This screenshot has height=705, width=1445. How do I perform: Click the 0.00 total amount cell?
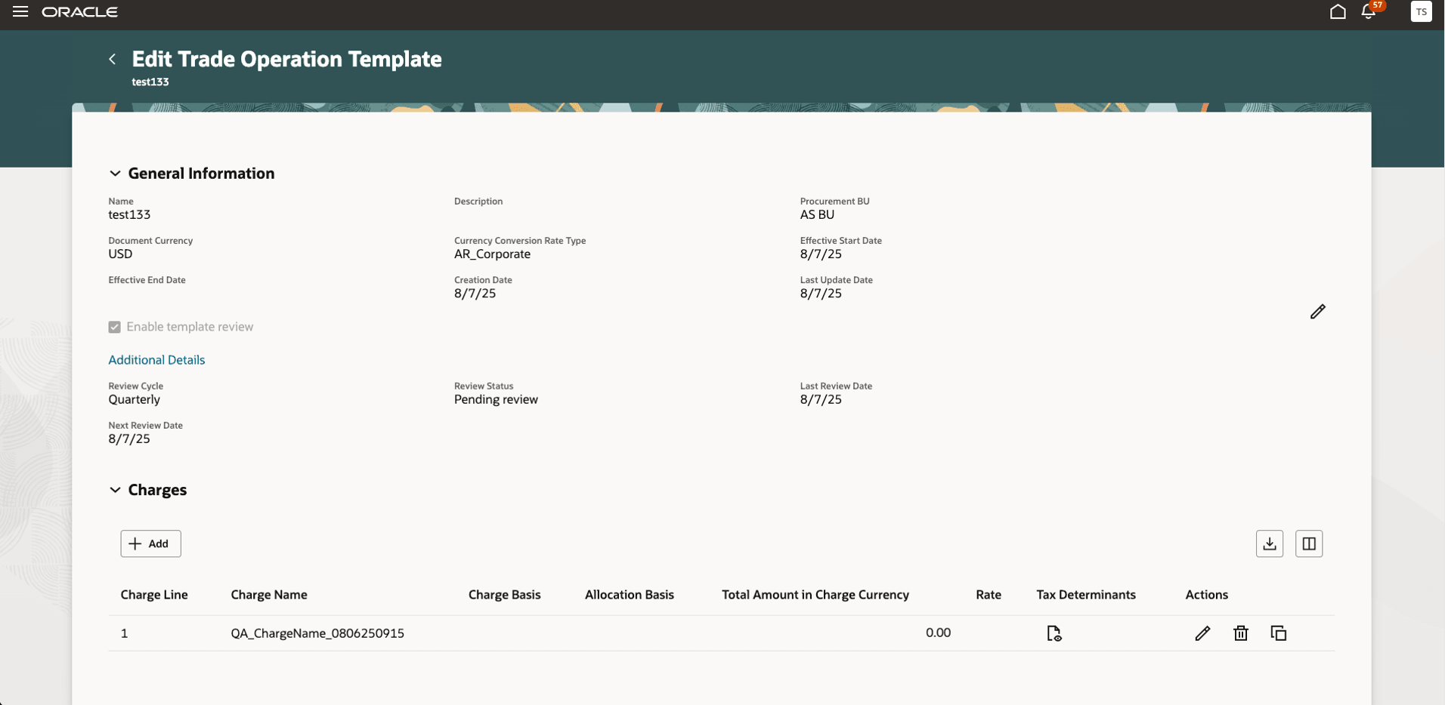click(x=938, y=633)
